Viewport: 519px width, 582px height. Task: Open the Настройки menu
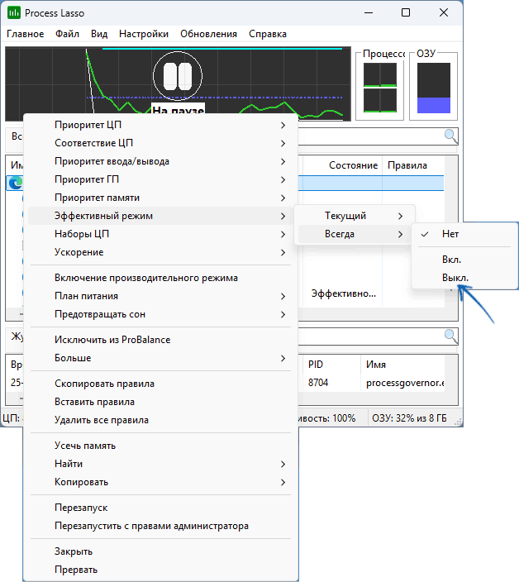(x=144, y=34)
